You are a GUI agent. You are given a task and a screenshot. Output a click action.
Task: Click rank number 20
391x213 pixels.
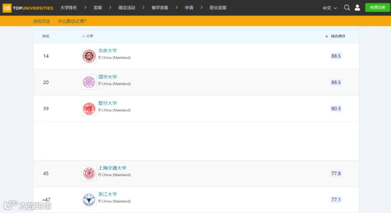[x=46, y=82]
